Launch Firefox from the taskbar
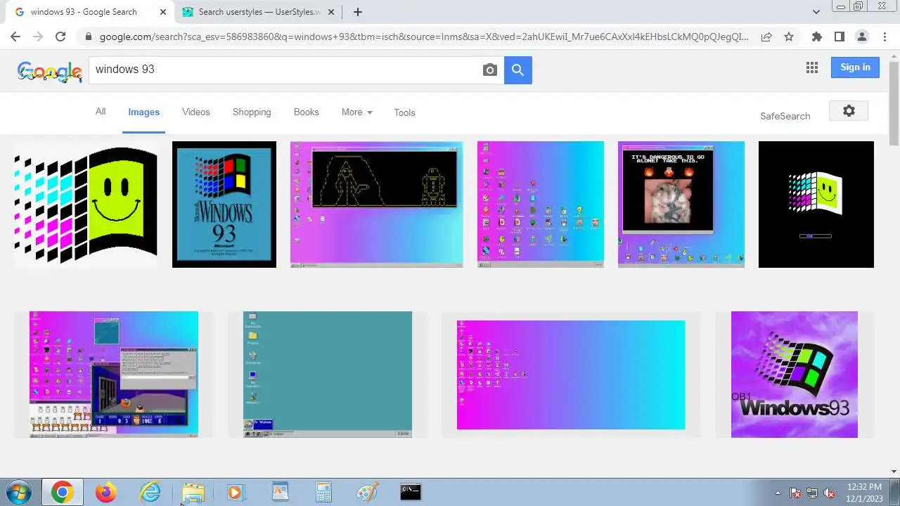 (x=106, y=492)
